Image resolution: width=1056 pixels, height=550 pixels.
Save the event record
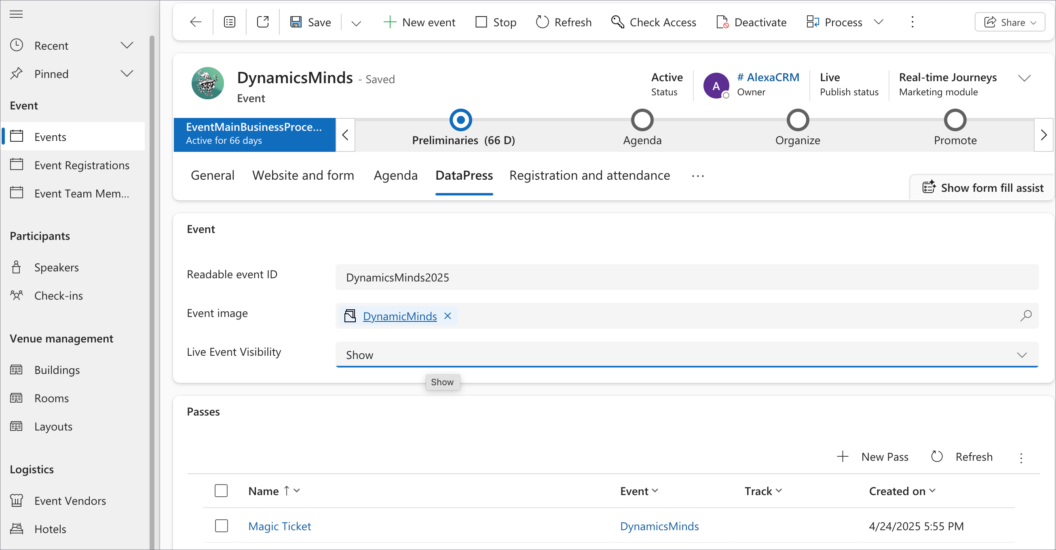click(310, 22)
